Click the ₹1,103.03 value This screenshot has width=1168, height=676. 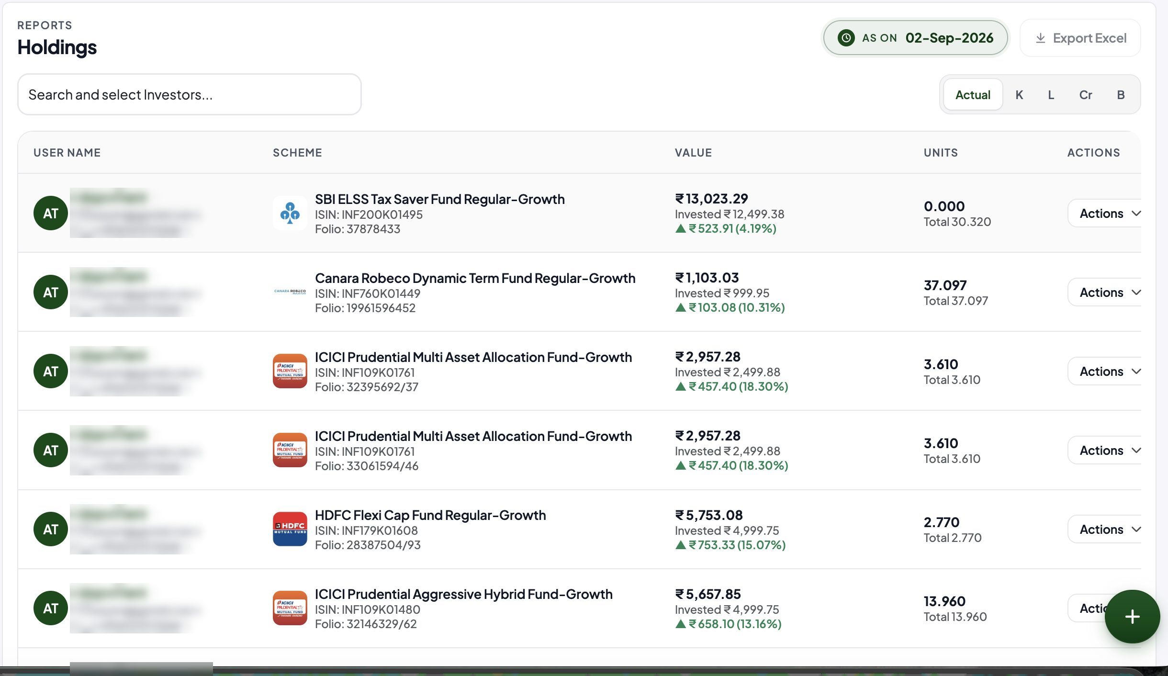click(707, 278)
